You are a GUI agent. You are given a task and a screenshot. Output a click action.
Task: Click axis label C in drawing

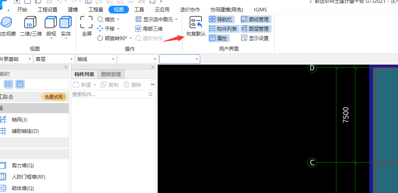[x=312, y=163]
